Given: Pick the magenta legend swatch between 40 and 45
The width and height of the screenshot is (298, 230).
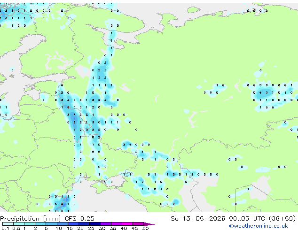Looking at the screenshot, I should click(x=127, y=224).
